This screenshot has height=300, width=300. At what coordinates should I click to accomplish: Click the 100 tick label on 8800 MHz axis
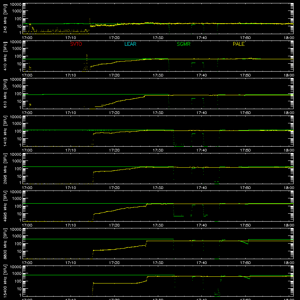point(18,244)
